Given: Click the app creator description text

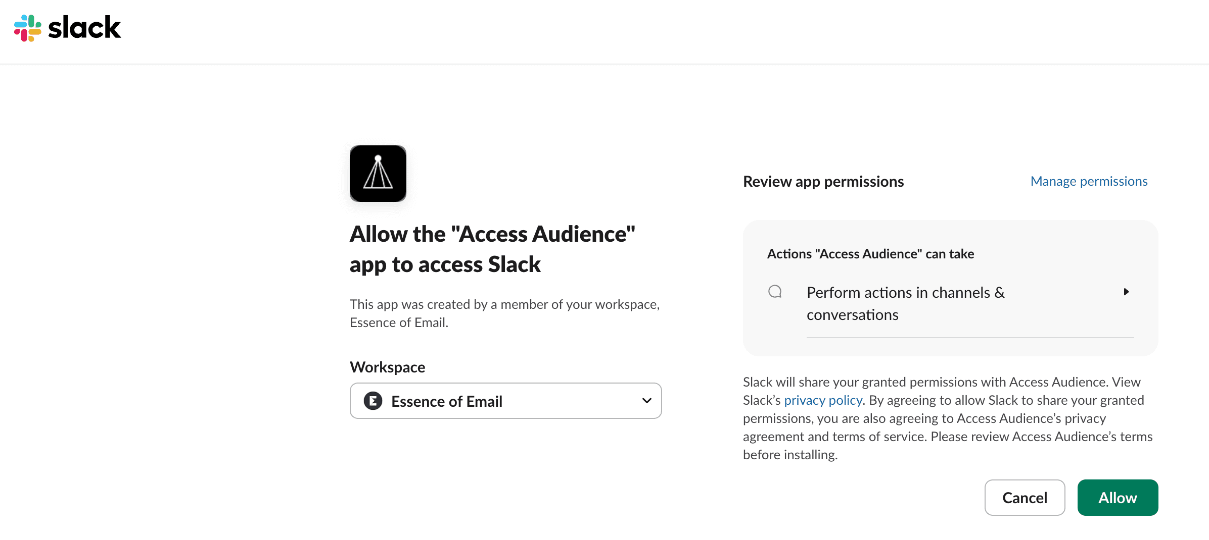Looking at the screenshot, I should tap(504, 313).
